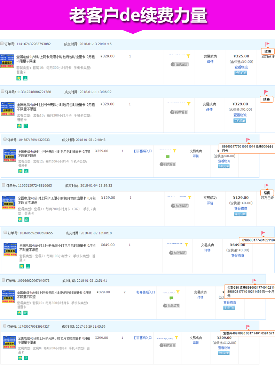Click 手机订单 tag under ¥309.00 total
The image size is (275, 368).
point(224,353)
